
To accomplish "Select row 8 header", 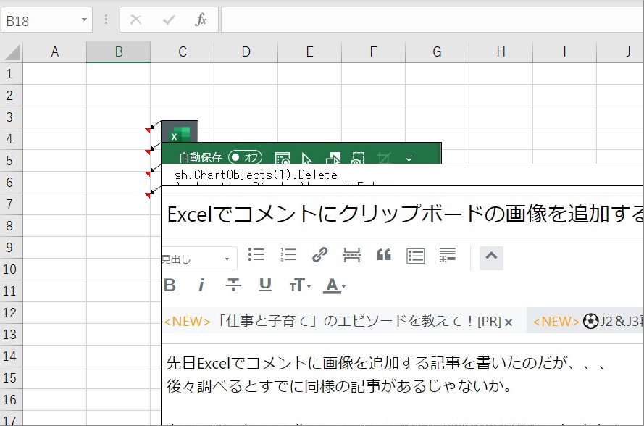I will tap(11, 226).
